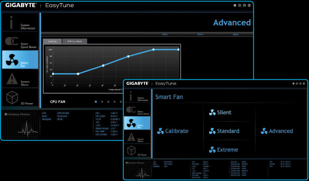309x181 pixels.
Task: Select the fifth fan page dot
Action: [x=121, y=102]
